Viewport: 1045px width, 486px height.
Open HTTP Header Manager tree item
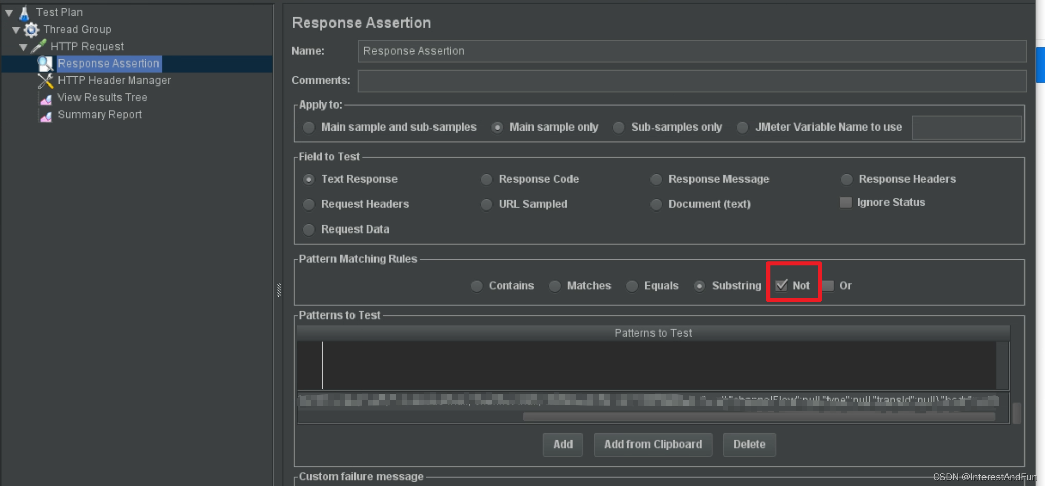coord(114,80)
